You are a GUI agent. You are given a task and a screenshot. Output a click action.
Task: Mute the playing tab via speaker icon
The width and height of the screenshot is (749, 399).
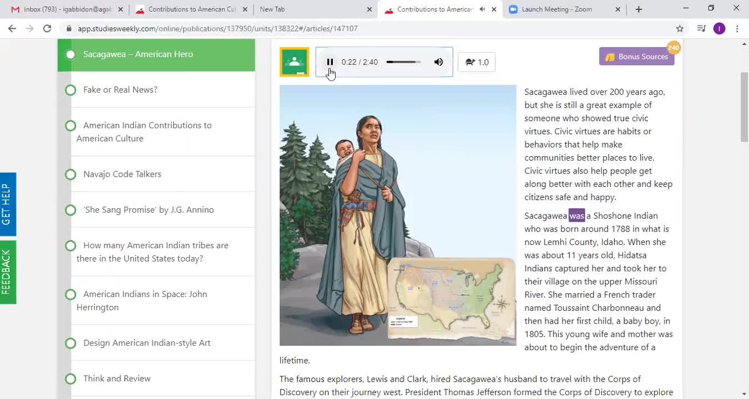point(482,9)
